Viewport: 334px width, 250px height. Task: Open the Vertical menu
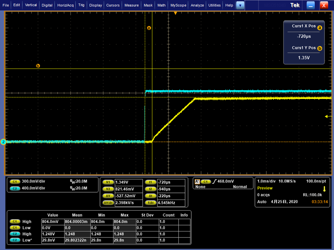[31, 5]
